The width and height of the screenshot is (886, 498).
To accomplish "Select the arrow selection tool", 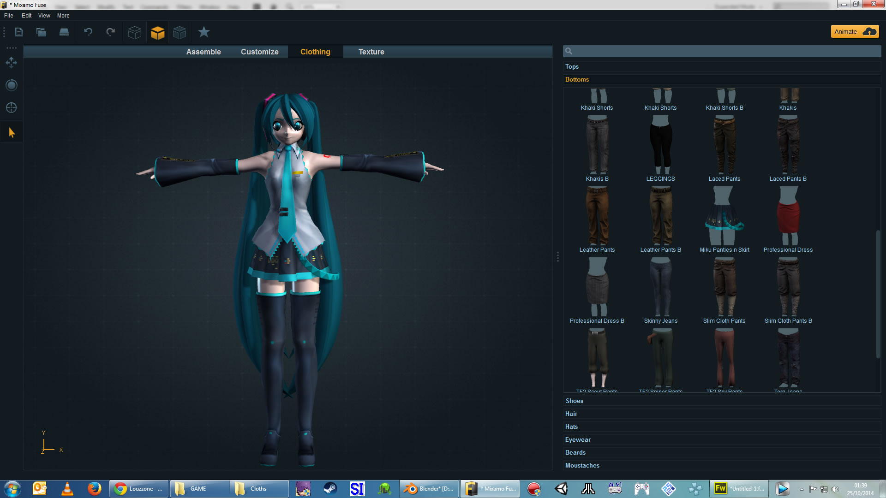I will (11, 132).
